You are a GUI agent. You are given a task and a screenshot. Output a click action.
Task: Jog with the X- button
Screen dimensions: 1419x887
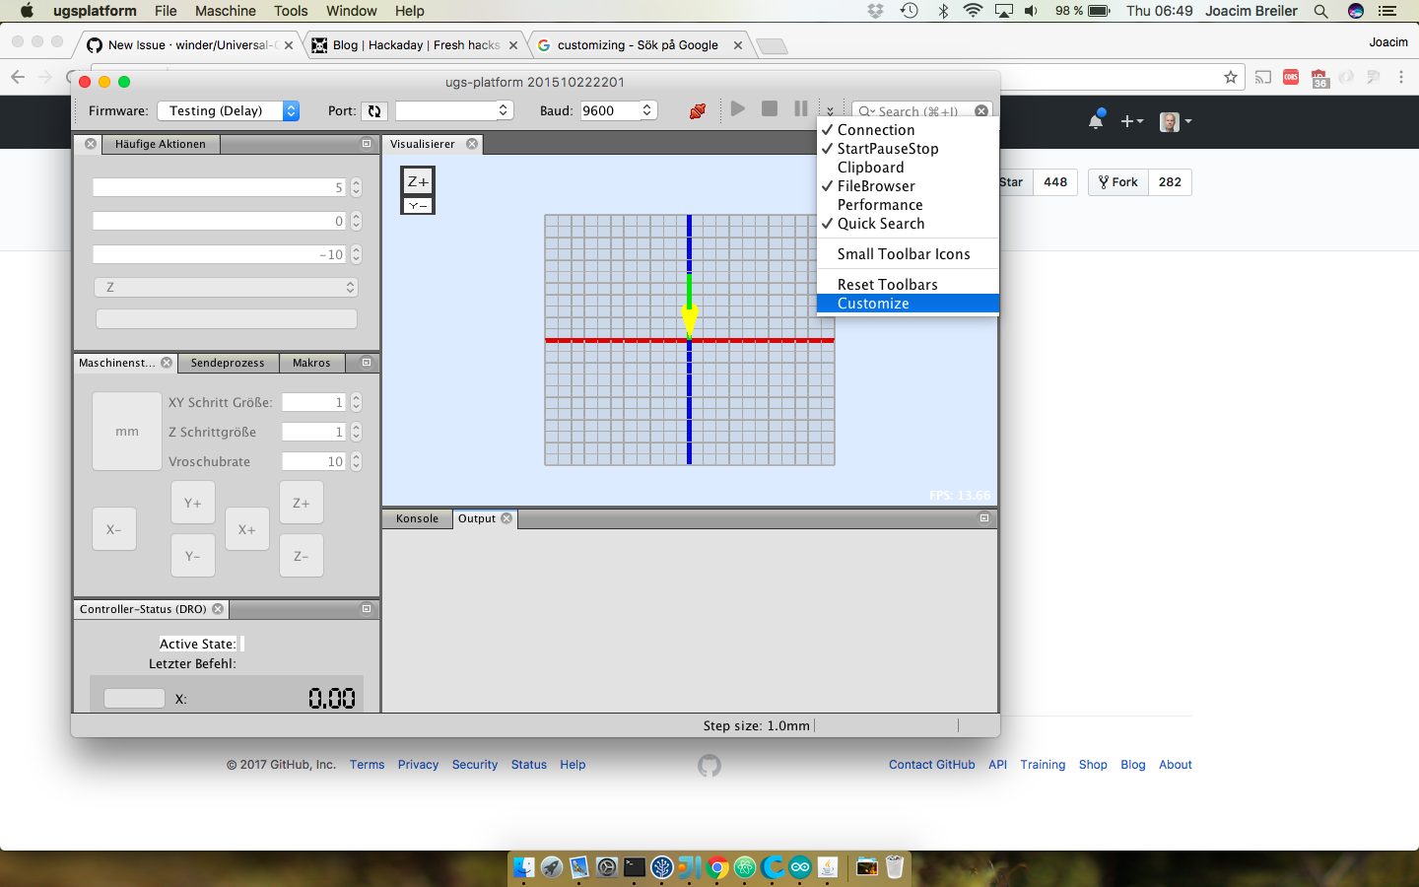[x=114, y=529]
